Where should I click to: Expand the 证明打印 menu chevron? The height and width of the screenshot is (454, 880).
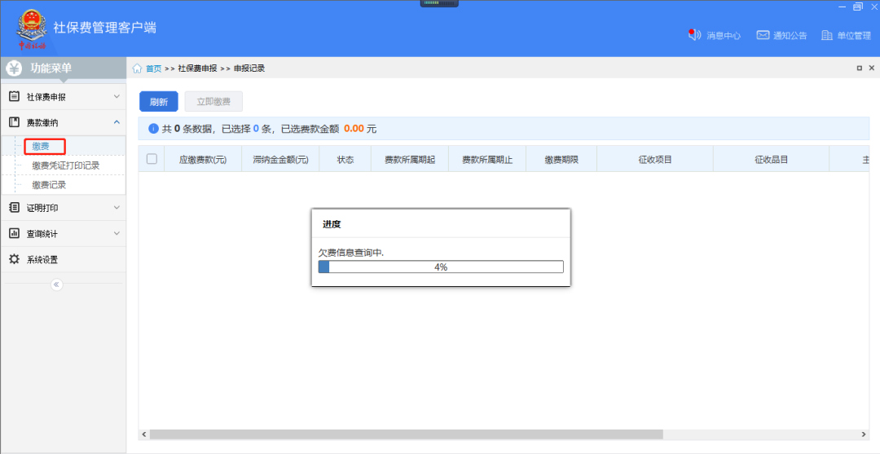pyautogui.click(x=117, y=208)
